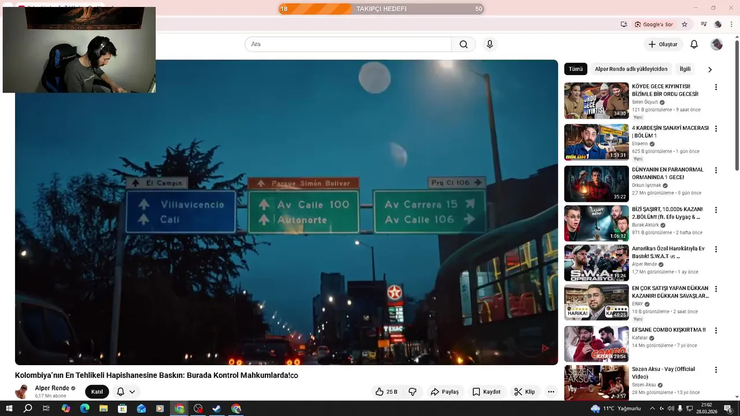This screenshot has width=740, height=416.
Task: Open menu for EN ÇOK SATIŞI YAPAN DÜKKAN video
Action: tap(716, 289)
